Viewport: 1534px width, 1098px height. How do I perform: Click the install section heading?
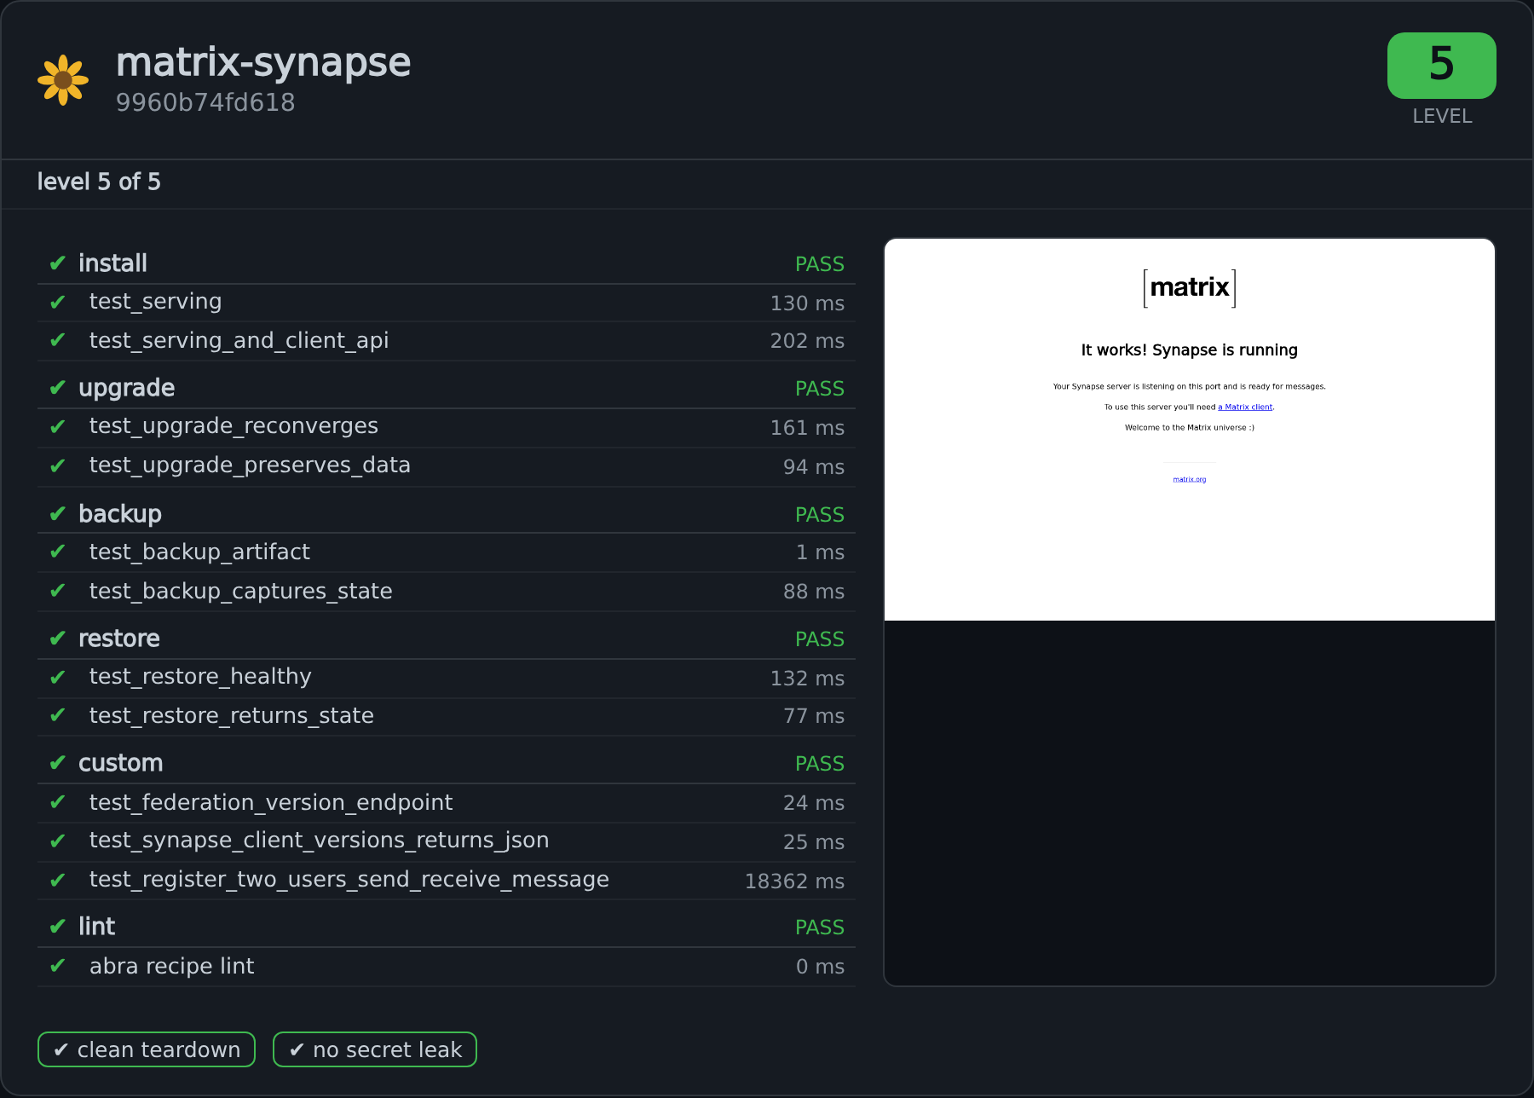point(112,263)
